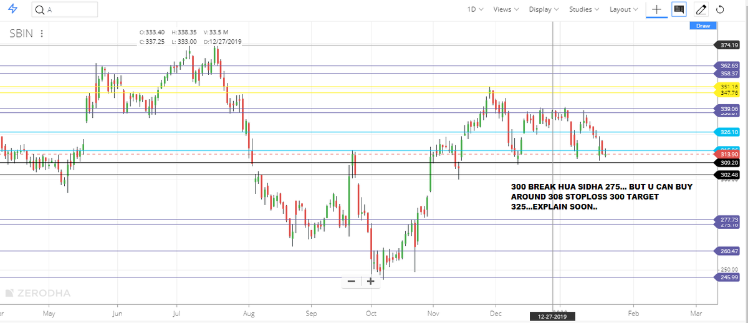This screenshot has width=748, height=323.
Task: Click the symbol search magnifier icon
Action: pos(40,9)
